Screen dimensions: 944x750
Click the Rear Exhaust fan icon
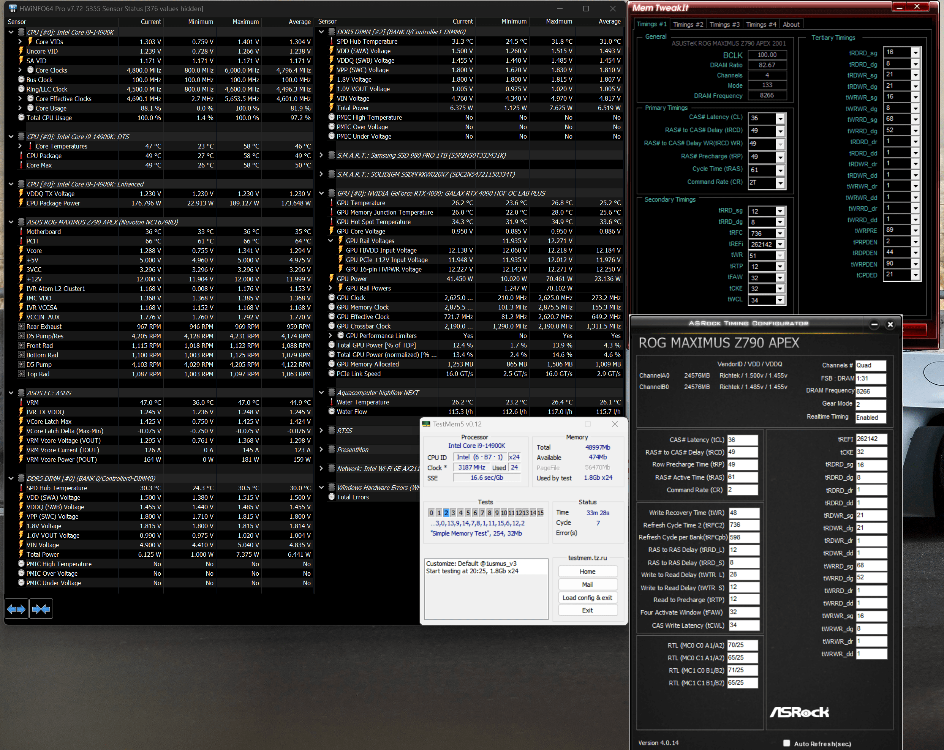click(21, 327)
